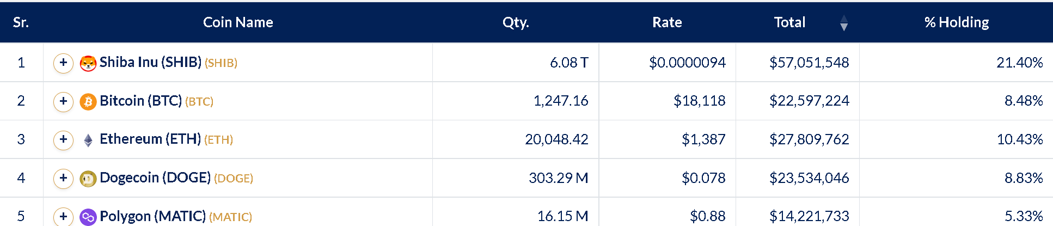Click the Dogecoin logo icon

coord(88,179)
